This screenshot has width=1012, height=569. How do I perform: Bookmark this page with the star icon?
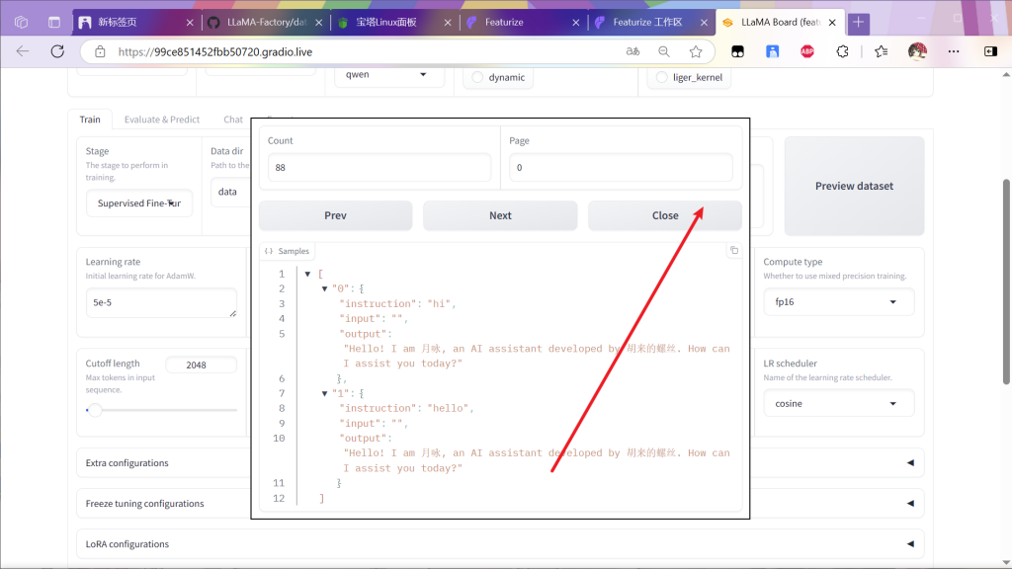point(695,51)
